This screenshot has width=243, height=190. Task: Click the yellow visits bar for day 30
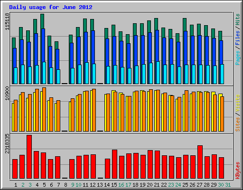(x=220, y=113)
